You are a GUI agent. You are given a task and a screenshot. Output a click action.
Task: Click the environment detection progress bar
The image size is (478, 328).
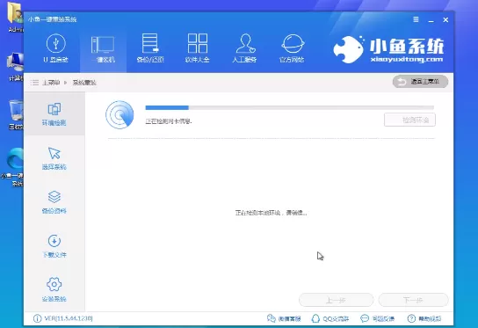point(290,107)
